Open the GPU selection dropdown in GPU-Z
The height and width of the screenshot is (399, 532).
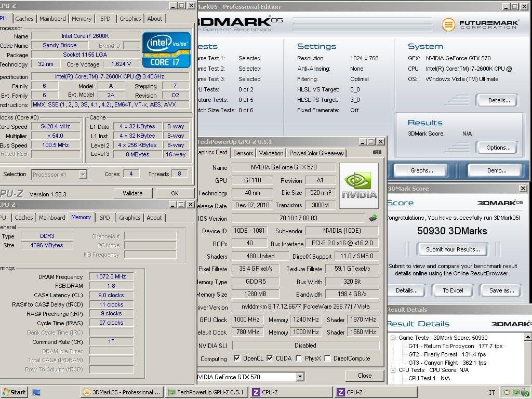[x=300, y=377]
